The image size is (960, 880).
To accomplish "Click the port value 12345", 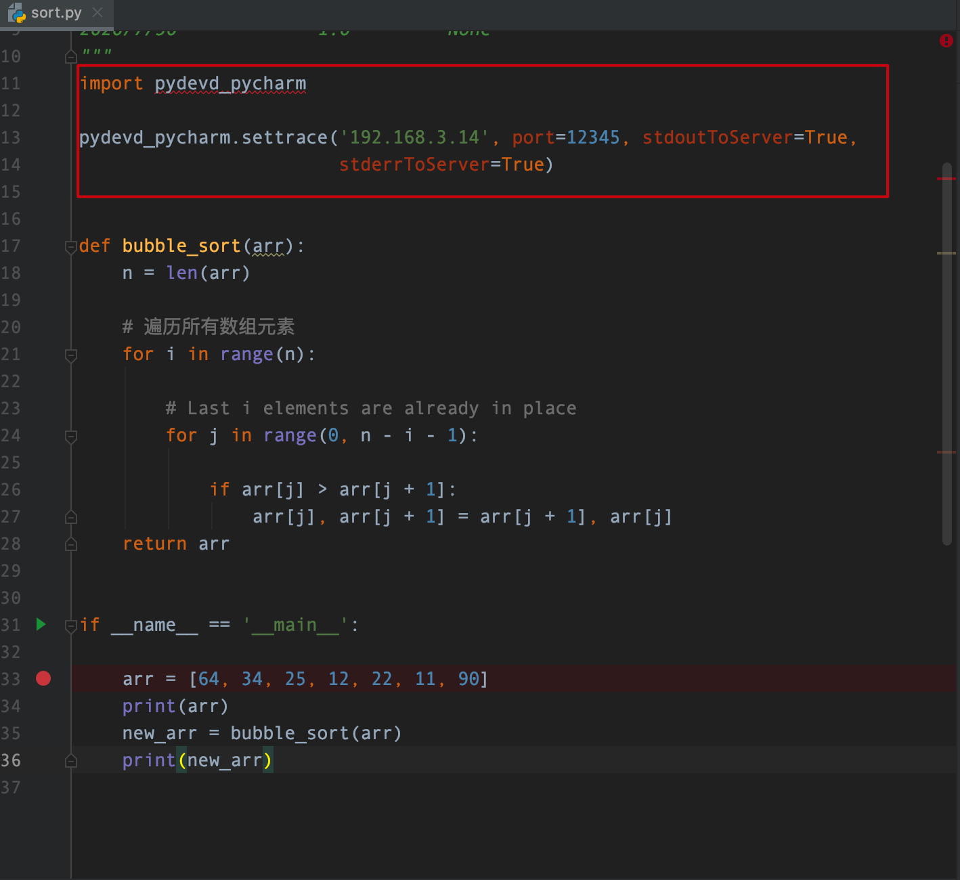I will click(593, 137).
